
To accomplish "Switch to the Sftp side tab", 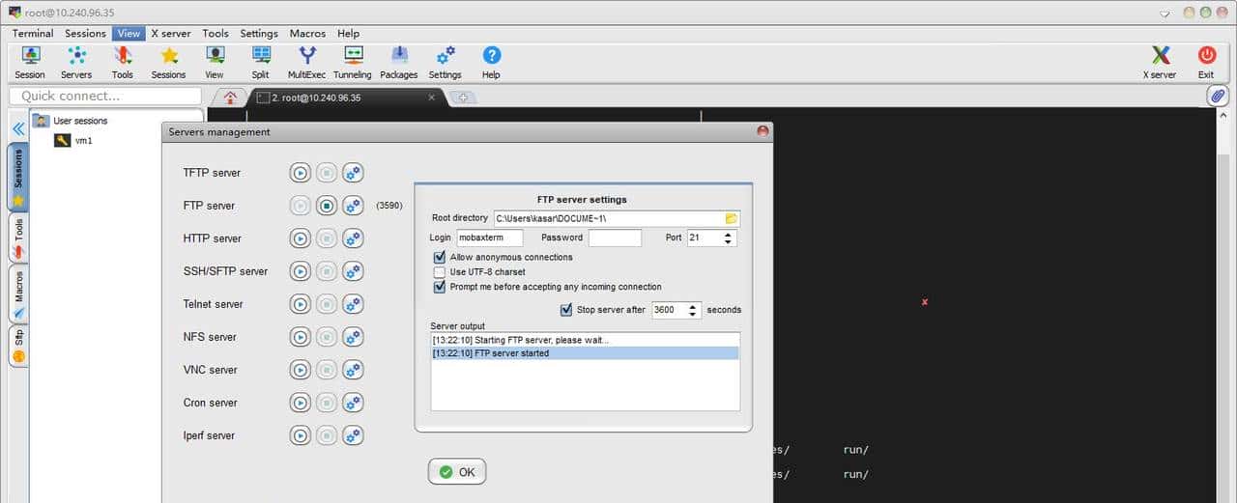I will click(18, 346).
